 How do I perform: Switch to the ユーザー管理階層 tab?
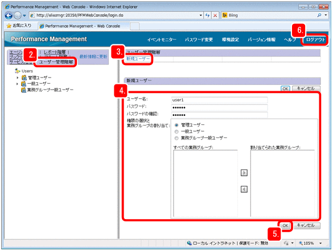56,62
